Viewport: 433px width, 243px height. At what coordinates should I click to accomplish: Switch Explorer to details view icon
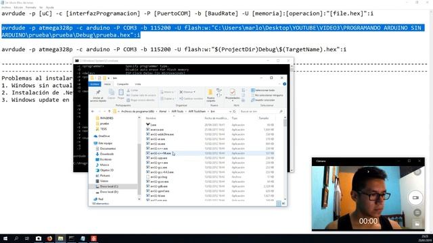click(x=279, y=203)
